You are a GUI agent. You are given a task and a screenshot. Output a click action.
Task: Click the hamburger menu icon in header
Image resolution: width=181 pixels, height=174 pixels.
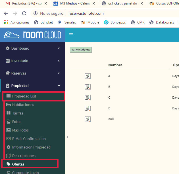[71, 35]
